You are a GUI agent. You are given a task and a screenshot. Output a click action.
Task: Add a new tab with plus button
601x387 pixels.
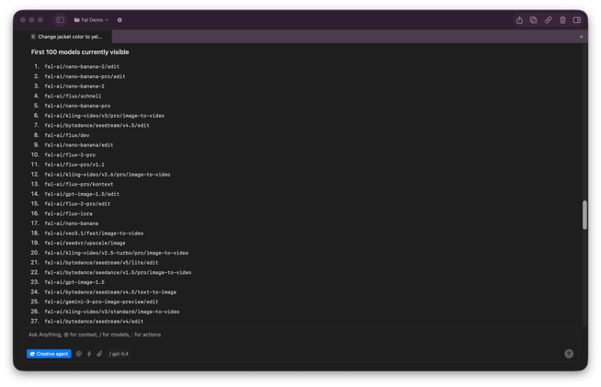581,37
